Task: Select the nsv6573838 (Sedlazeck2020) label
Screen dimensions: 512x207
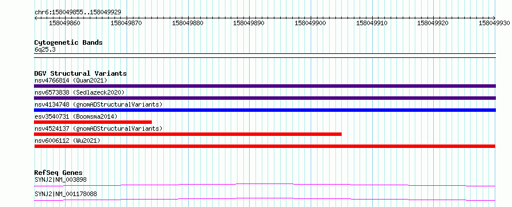Action: pos(79,92)
